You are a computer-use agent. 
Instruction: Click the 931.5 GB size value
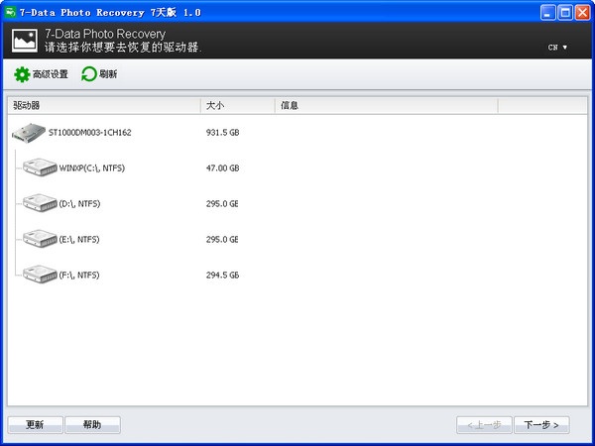(222, 133)
